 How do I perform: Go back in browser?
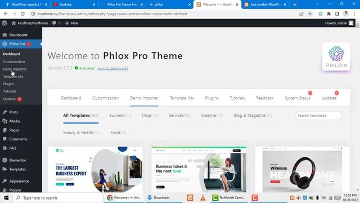(6, 14)
